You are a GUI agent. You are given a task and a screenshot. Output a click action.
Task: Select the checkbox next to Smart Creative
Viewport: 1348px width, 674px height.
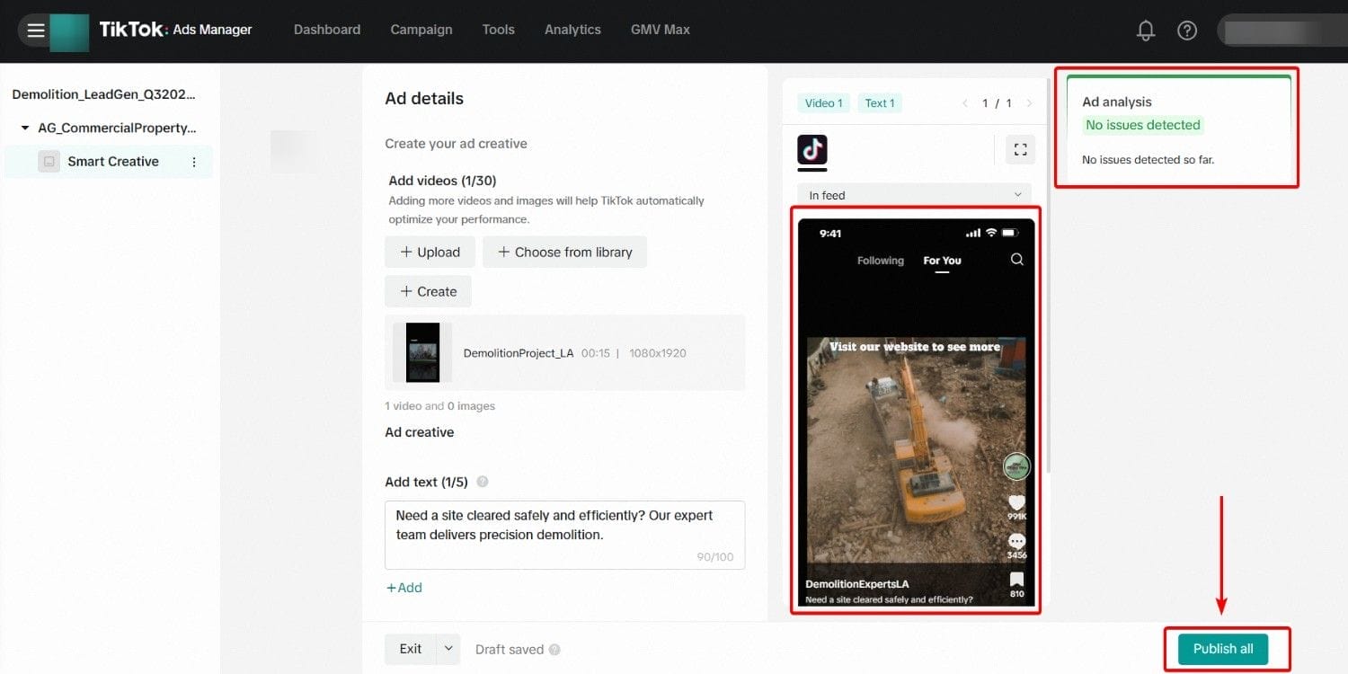pyautogui.click(x=49, y=162)
